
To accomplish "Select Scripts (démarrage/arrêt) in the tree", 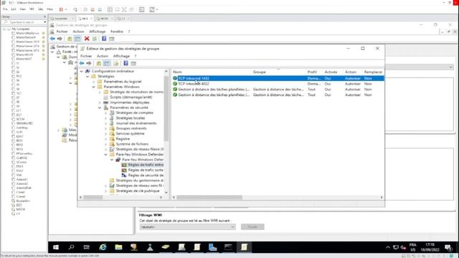I will (x=131, y=97).
